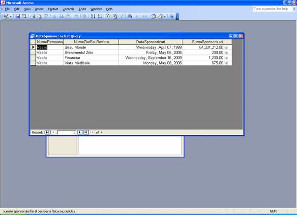Open the Format menu
Screen dimensions: 297x215
[x=53, y=9]
